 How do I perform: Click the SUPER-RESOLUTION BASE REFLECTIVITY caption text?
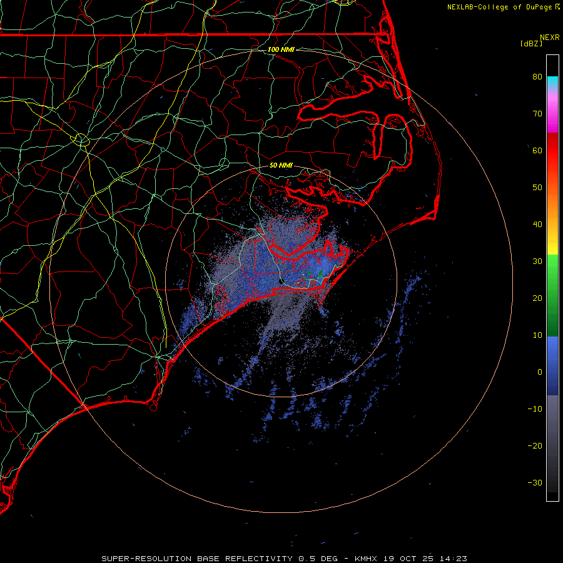tap(197, 559)
